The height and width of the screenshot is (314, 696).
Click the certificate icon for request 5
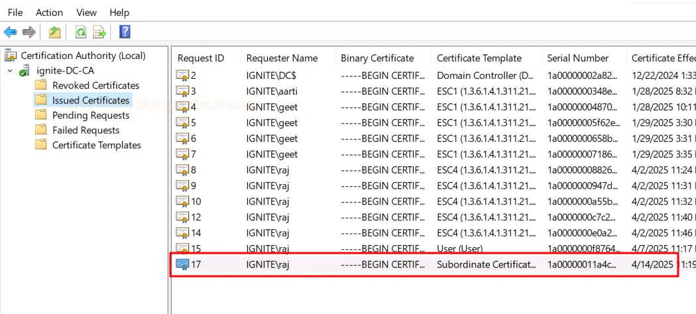tap(182, 123)
